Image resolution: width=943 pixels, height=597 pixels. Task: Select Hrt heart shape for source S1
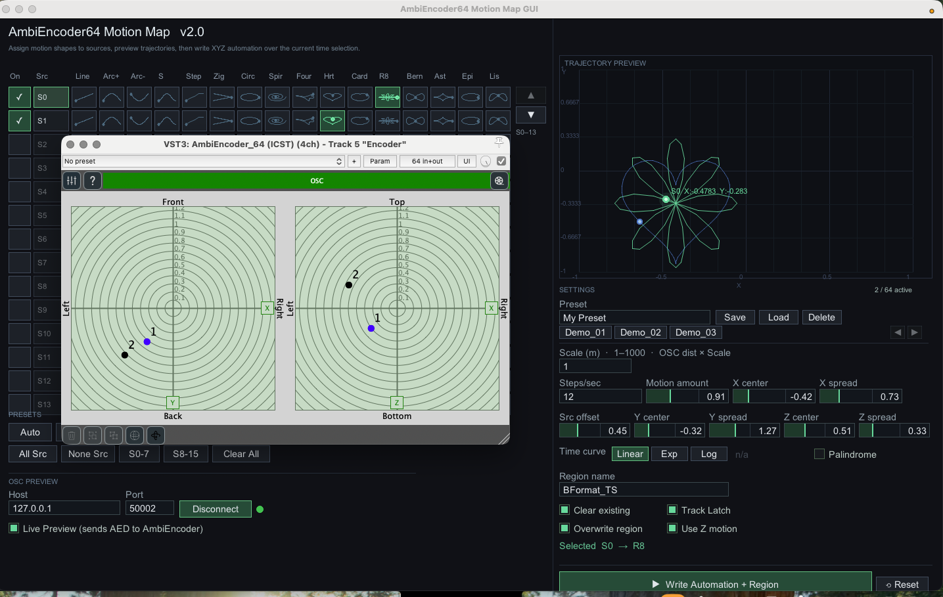333,121
